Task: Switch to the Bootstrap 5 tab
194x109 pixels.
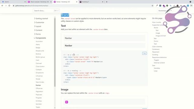Action: [91, 2]
